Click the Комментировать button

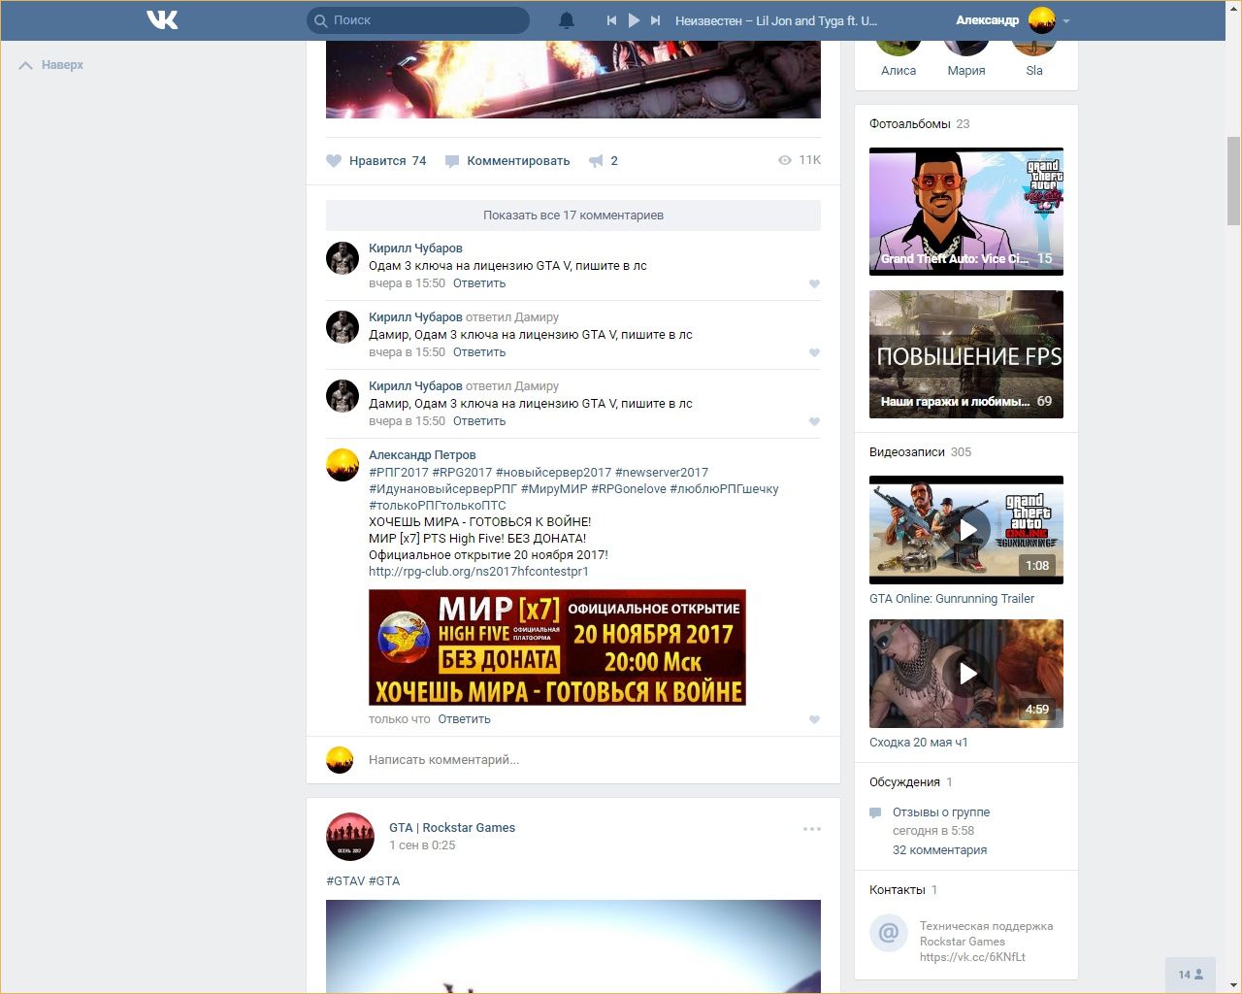507,161
